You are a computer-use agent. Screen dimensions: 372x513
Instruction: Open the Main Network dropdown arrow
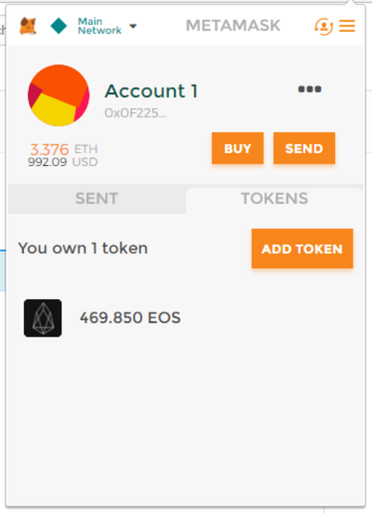click(x=133, y=26)
